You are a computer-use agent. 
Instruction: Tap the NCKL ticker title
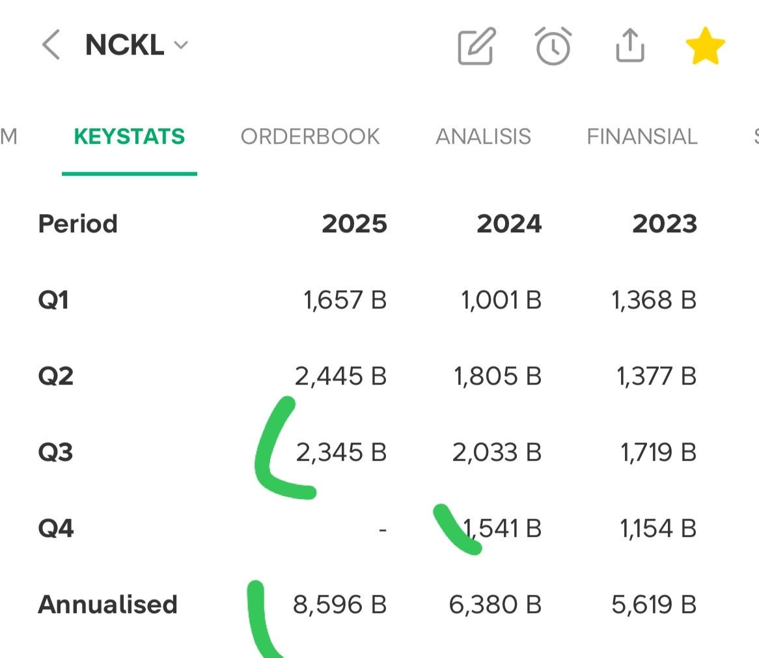(x=124, y=46)
